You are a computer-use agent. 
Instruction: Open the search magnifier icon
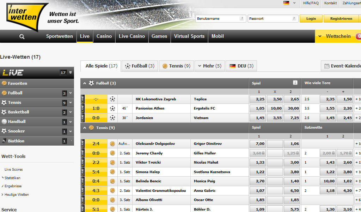point(22,36)
